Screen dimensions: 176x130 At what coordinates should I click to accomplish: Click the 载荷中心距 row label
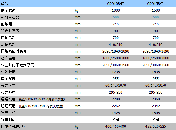click(10, 17)
